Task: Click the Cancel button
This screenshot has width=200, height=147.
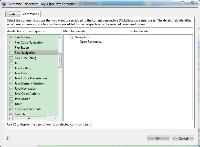Action: tap(183, 139)
